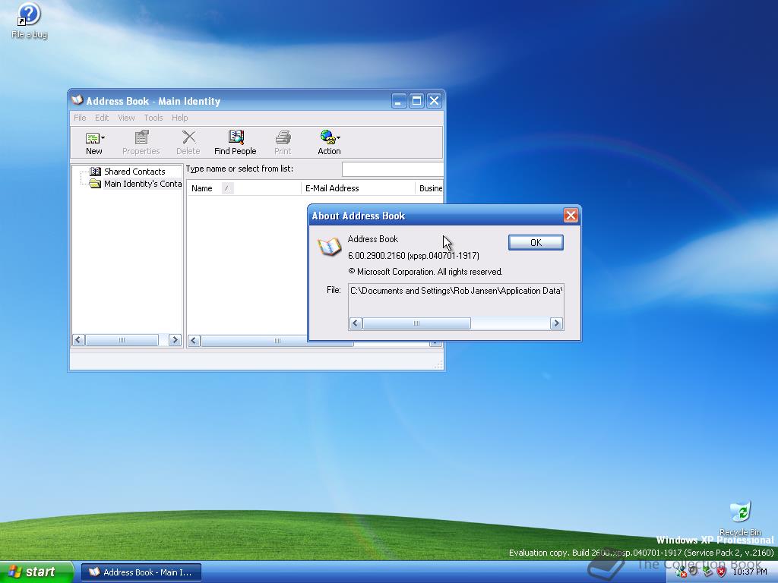
Task: Click the Windows Start button
Action: pos(36,572)
